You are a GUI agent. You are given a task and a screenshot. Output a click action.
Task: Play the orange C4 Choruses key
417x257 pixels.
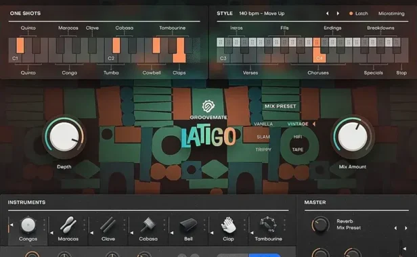click(320, 58)
